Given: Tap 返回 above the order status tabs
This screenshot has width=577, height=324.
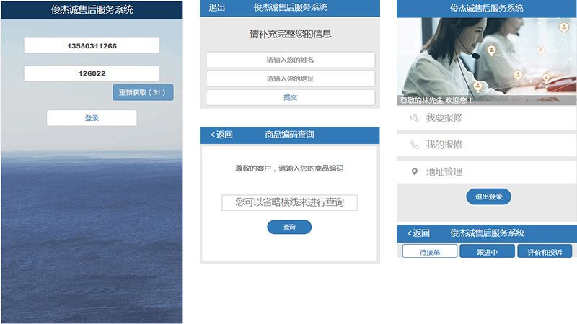Looking at the screenshot, I should 418,233.
